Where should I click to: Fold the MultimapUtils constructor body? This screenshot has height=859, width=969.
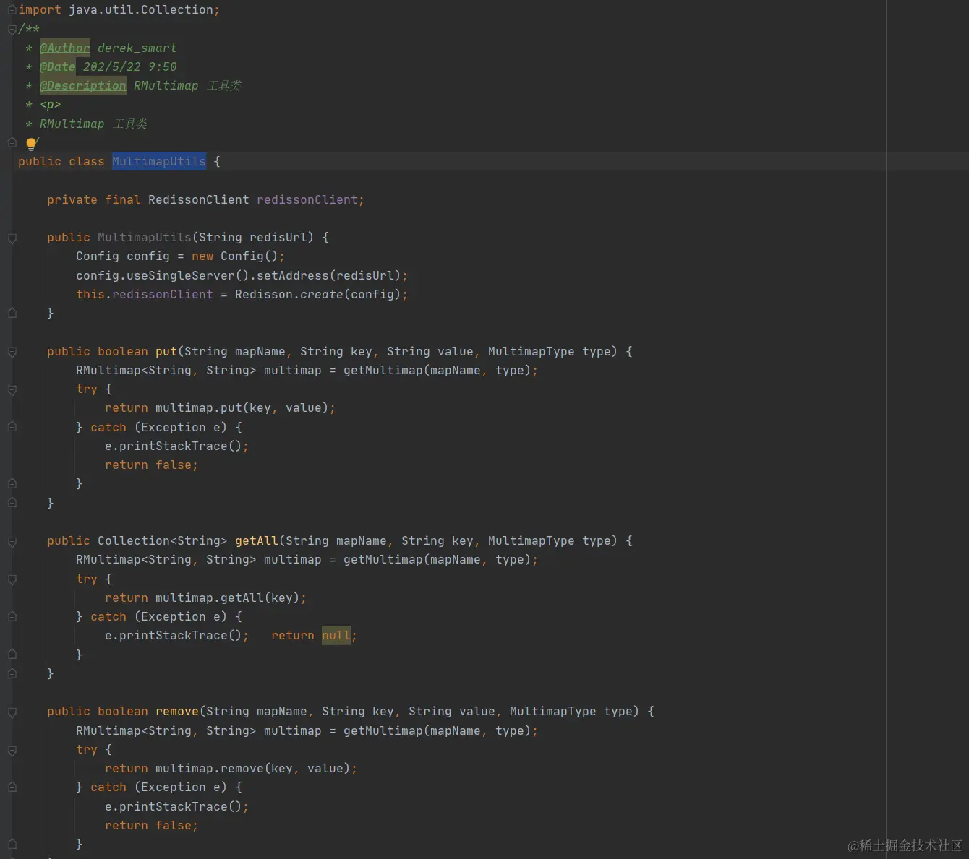12,238
